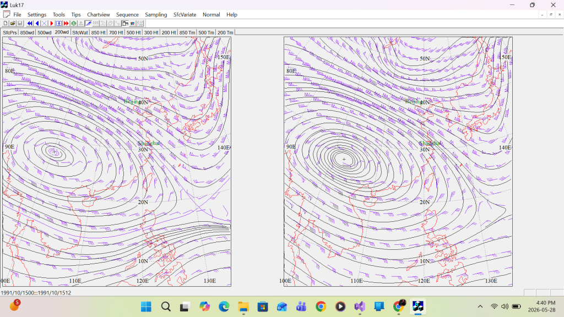Image resolution: width=564 pixels, height=317 pixels.
Task: Step forward with red single-arrow icon
Action: point(51,23)
